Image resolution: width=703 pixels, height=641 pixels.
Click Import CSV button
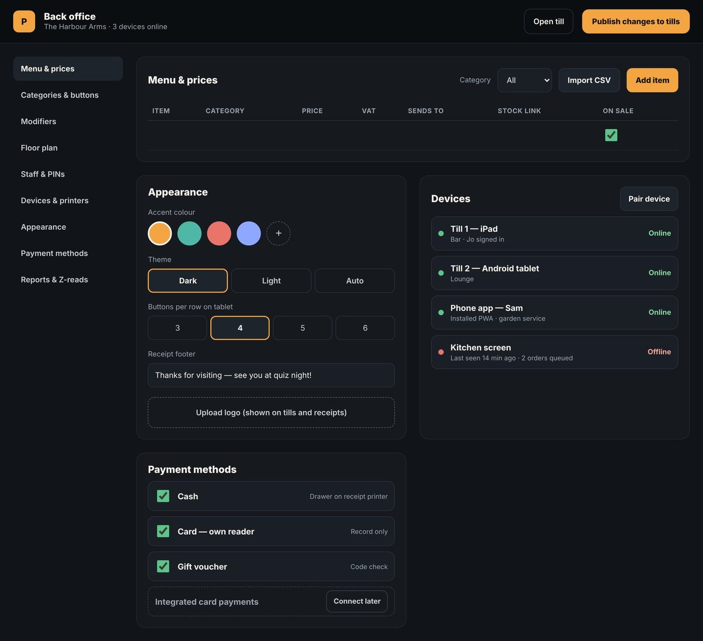point(589,80)
